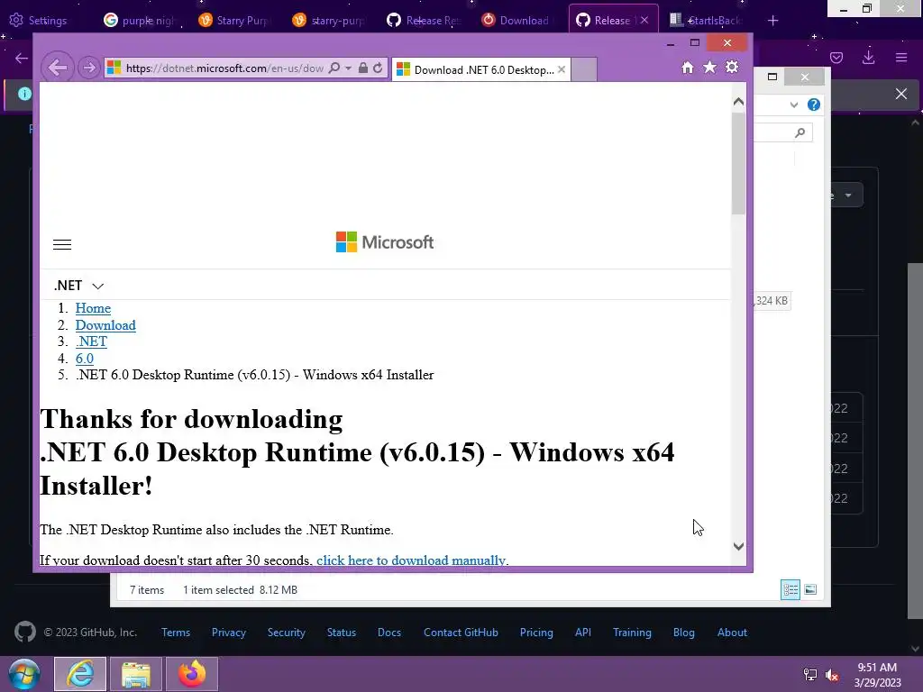923x692 pixels.
Task: Open GitHub Terms link
Action: [176, 633]
